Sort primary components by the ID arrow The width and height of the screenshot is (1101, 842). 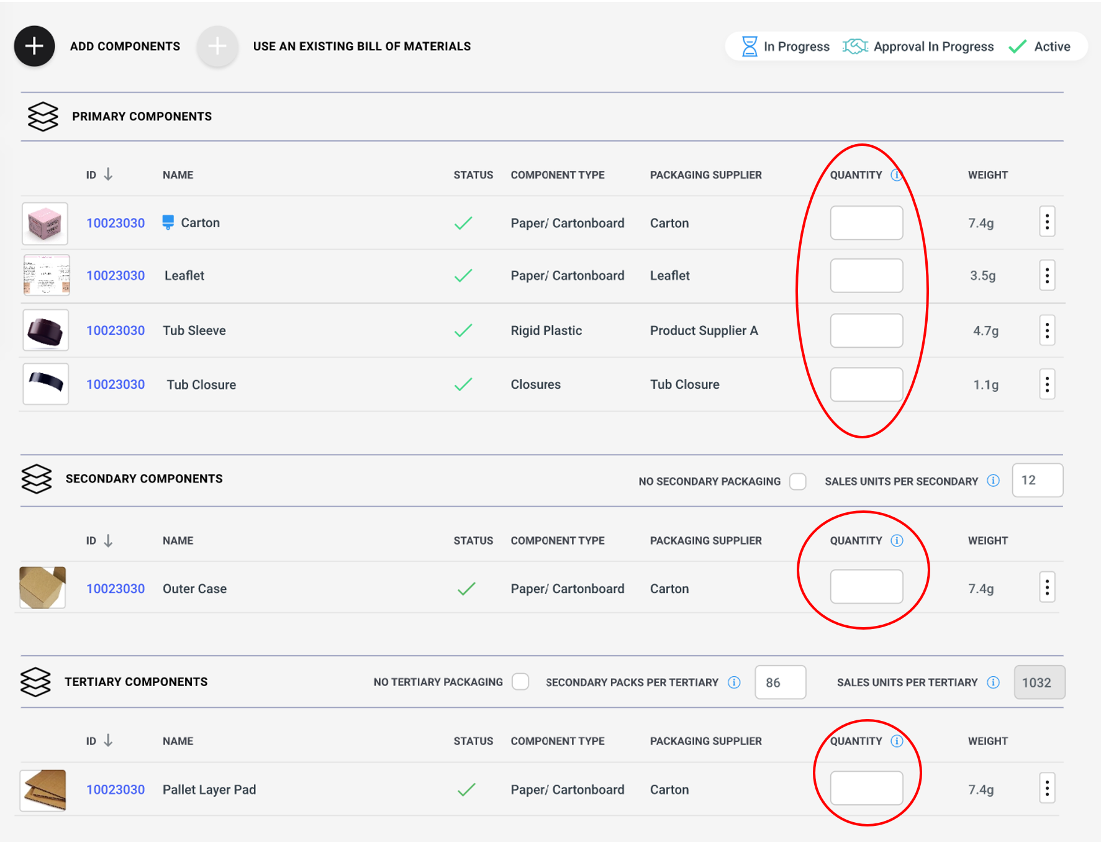click(x=108, y=174)
